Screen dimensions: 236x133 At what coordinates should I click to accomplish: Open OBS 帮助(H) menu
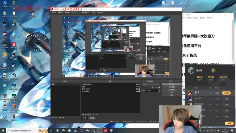pyautogui.click(x=100, y=13)
